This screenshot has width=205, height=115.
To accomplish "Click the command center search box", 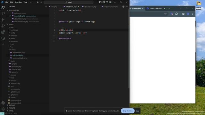I will 69,2.
